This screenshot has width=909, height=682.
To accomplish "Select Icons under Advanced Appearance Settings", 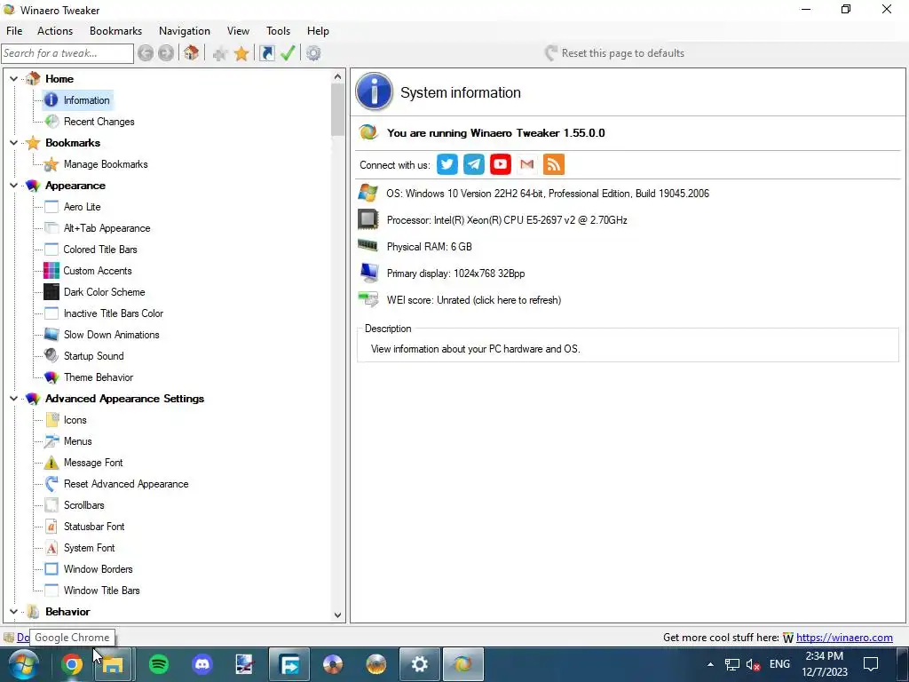I will [75, 420].
